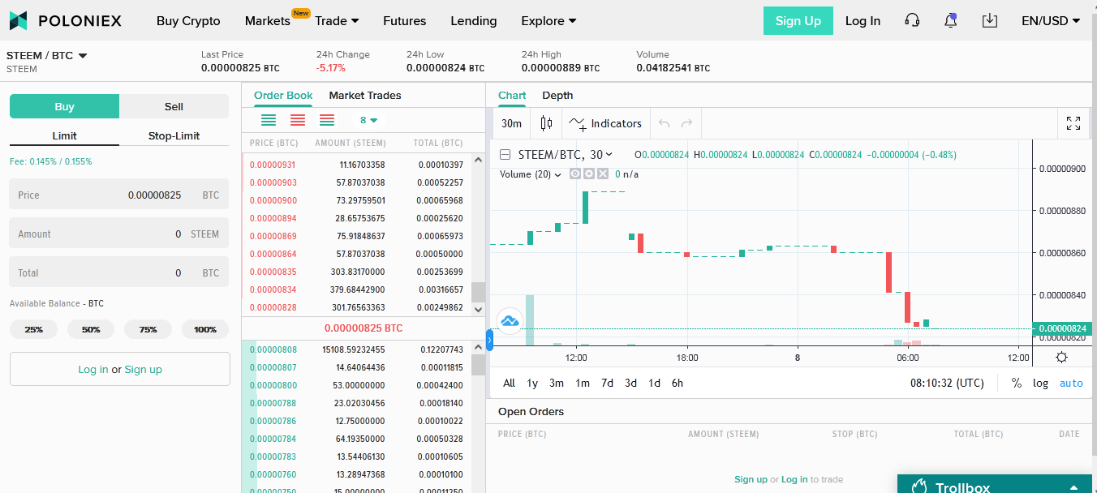
Task: Click Log In in header
Action: tap(863, 21)
